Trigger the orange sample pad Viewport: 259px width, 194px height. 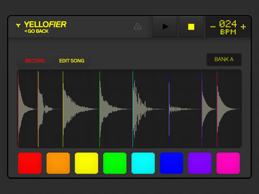pos(58,163)
